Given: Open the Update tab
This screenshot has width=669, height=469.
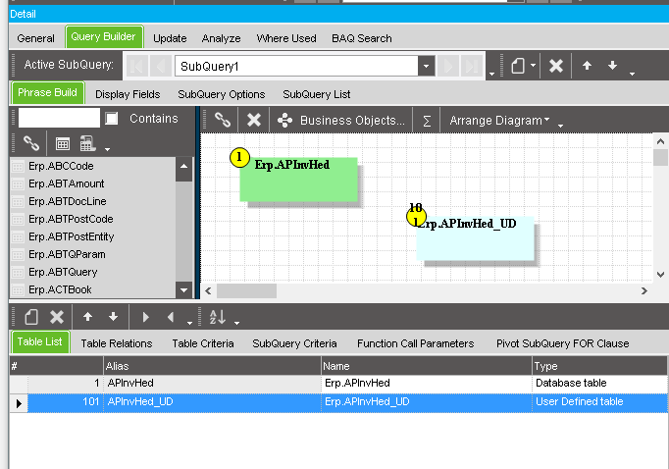Looking at the screenshot, I should coord(170,38).
